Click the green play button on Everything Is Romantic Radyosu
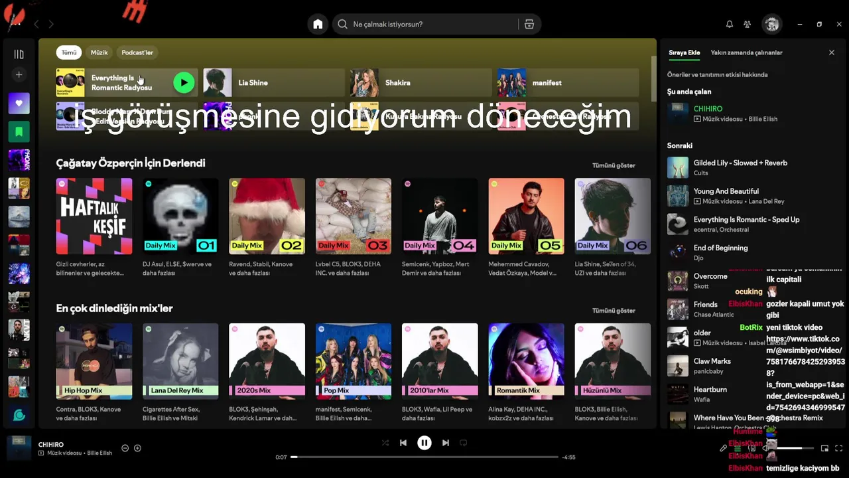The width and height of the screenshot is (849, 478). [x=184, y=82]
